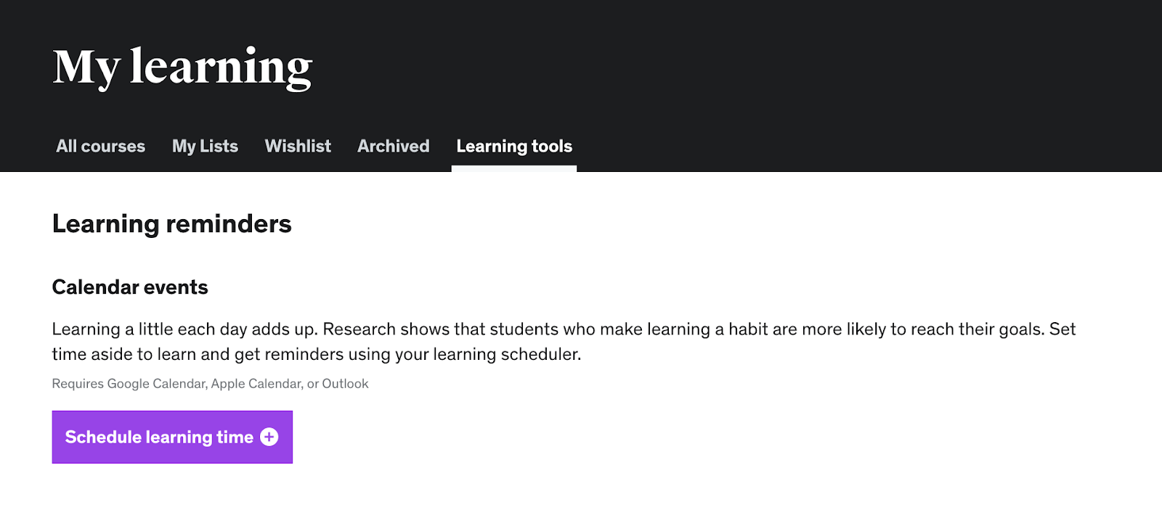Screen dimensions: 1162x510
Task: Click the Learning reminders heading
Action: coord(171,224)
